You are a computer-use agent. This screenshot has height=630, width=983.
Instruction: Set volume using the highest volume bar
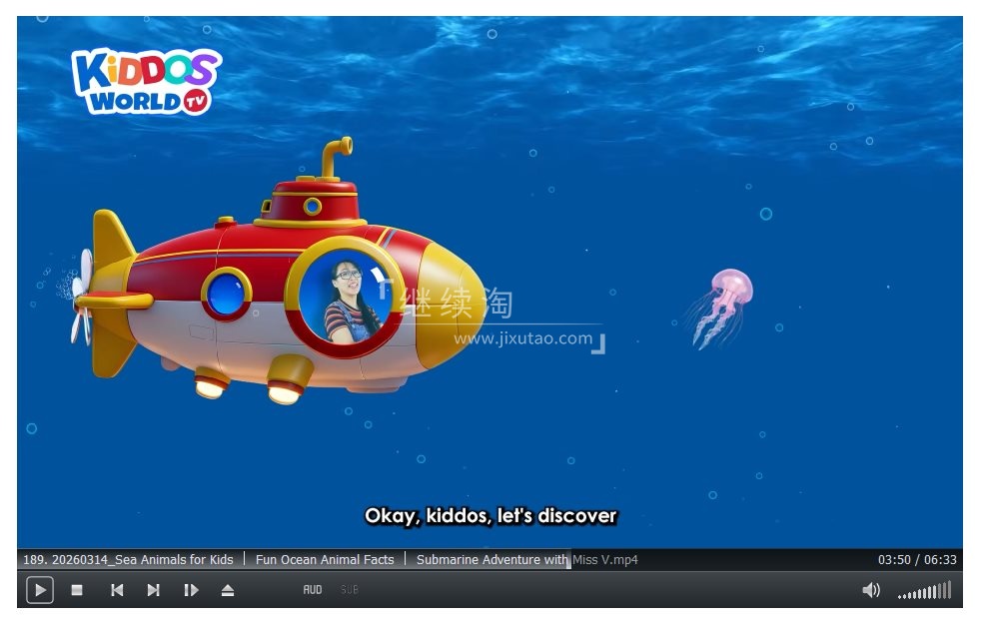tap(949, 589)
